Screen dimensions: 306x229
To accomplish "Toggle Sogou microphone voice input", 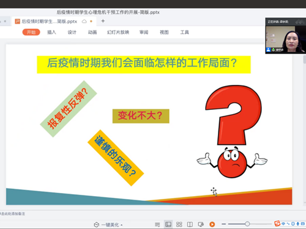I will click(x=298, y=224).
